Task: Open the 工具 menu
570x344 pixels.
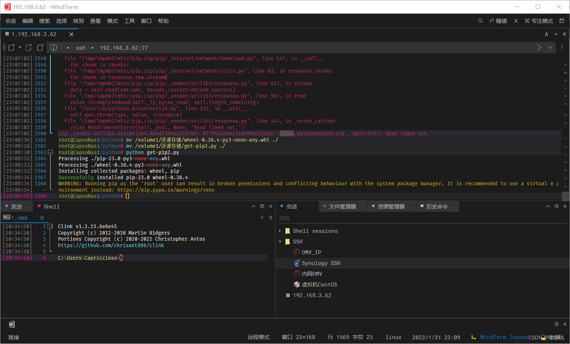Action: tap(129, 21)
